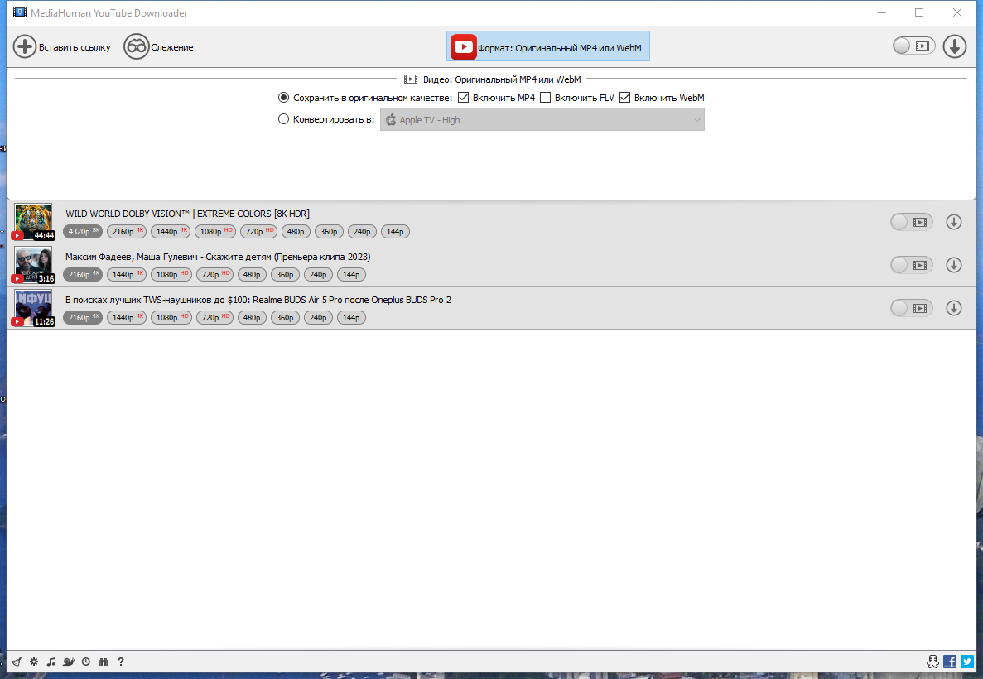Image resolution: width=983 pixels, height=679 pixels.
Task: Set 360p for TWS-наушников video
Action: click(x=285, y=318)
